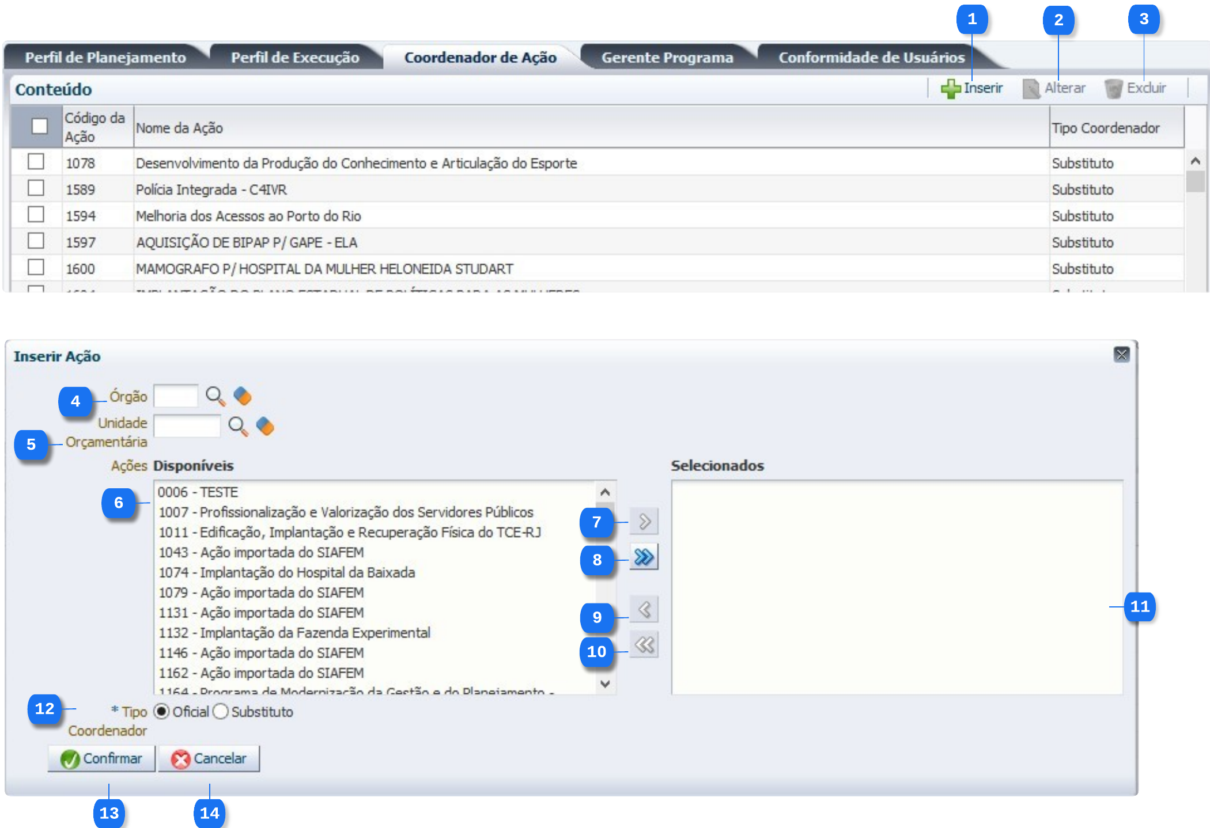Clear Unidade Orçamentária with eraser icon
1210x828 pixels.
point(265,426)
